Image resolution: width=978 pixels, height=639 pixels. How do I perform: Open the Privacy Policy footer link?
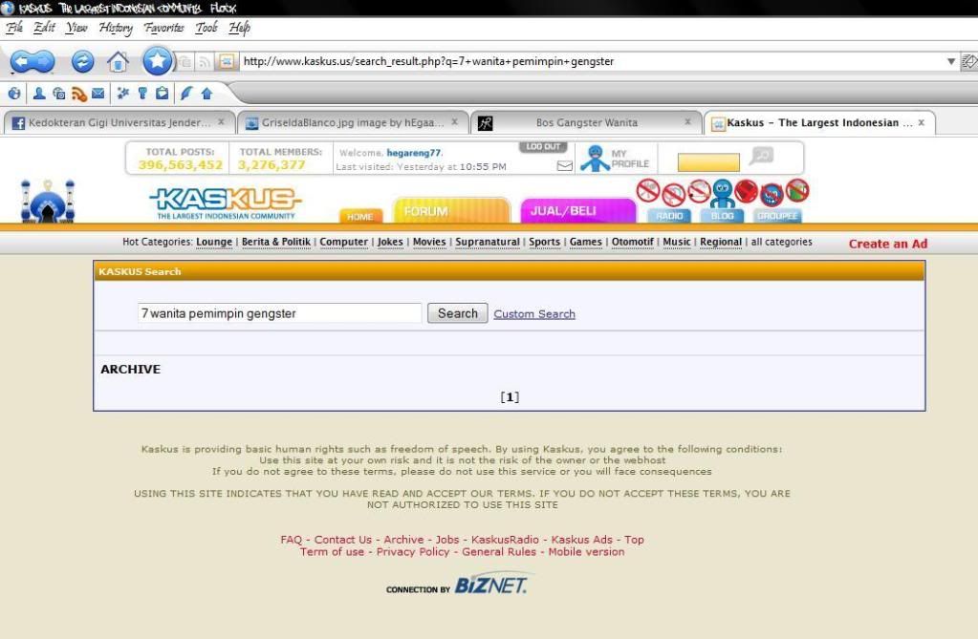click(413, 552)
